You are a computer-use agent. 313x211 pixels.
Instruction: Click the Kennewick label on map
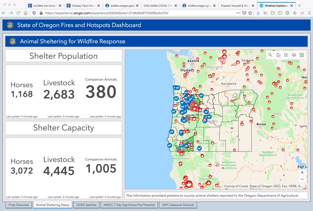coord(229,84)
